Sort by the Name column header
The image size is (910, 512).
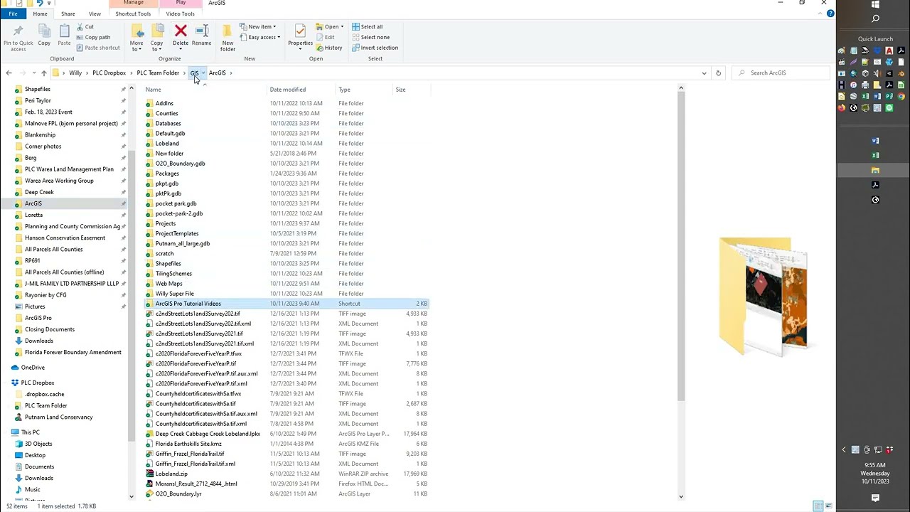tap(154, 90)
